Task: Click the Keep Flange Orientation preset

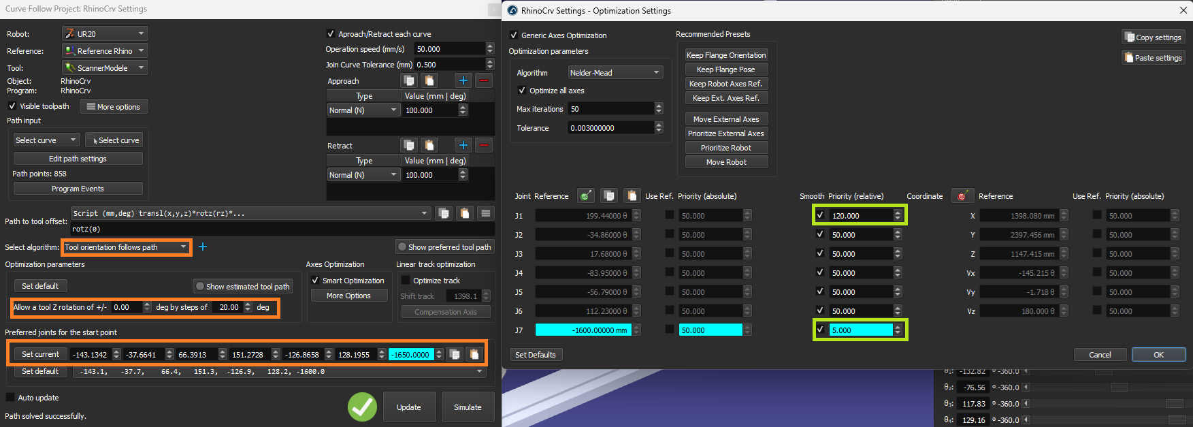Action: [x=726, y=55]
